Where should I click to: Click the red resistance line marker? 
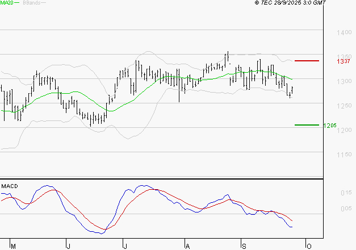click(307, 61)
